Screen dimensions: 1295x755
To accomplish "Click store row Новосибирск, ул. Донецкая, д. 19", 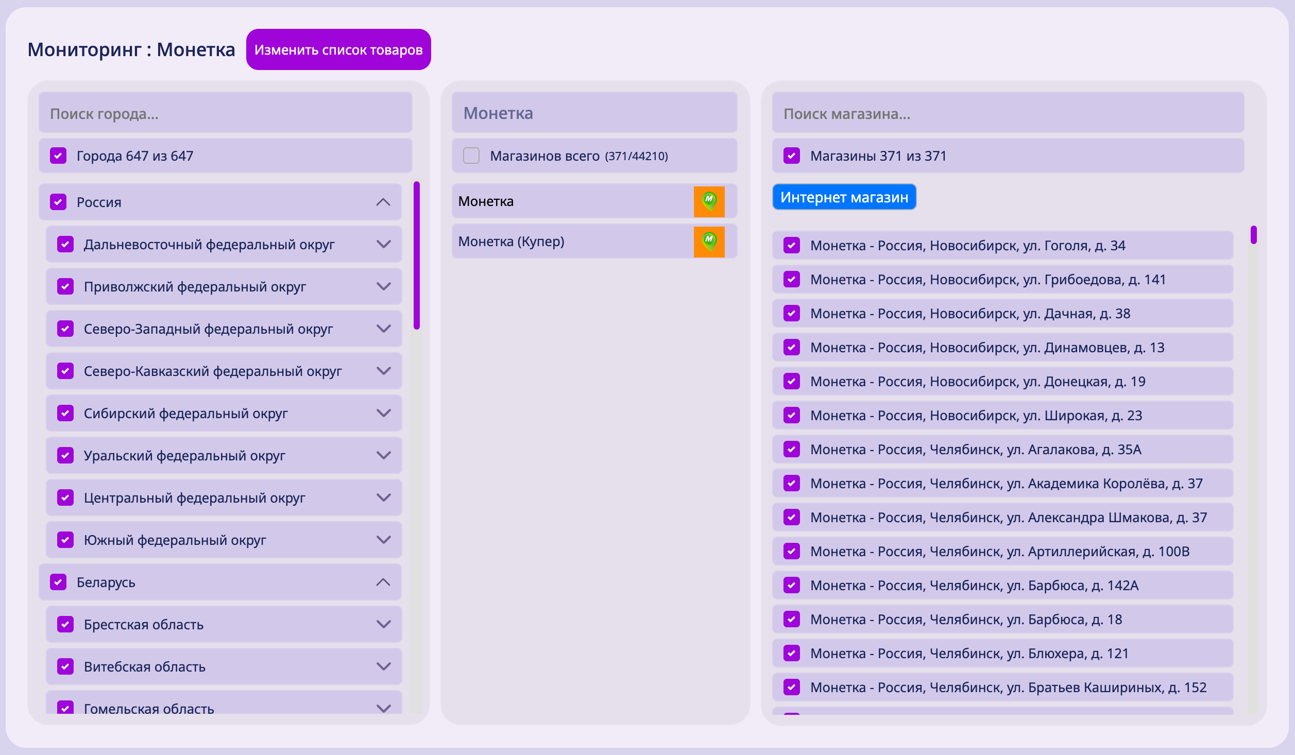I will point(1002,381).
